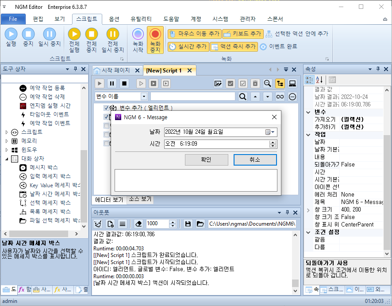
Task: Switch to 편집 ribbon tab
Action: point(38,19)
